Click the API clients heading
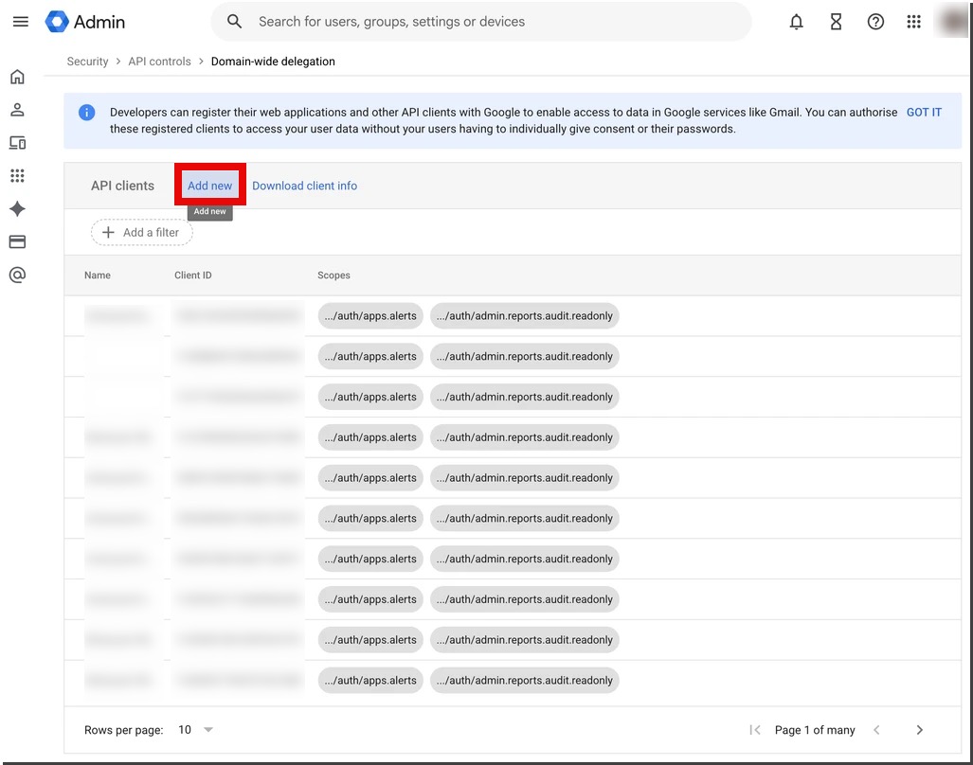Image resolution: width=973 pixels, height=765 pixels. pos(123,186)
